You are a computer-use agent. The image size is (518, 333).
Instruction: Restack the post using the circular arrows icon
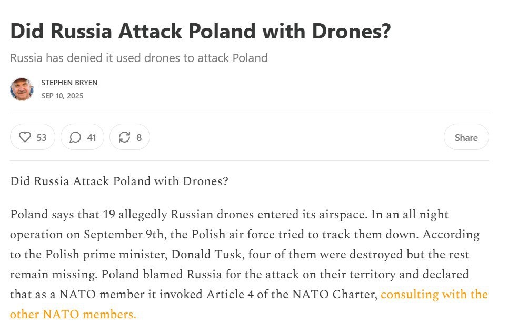click(124, 137)
